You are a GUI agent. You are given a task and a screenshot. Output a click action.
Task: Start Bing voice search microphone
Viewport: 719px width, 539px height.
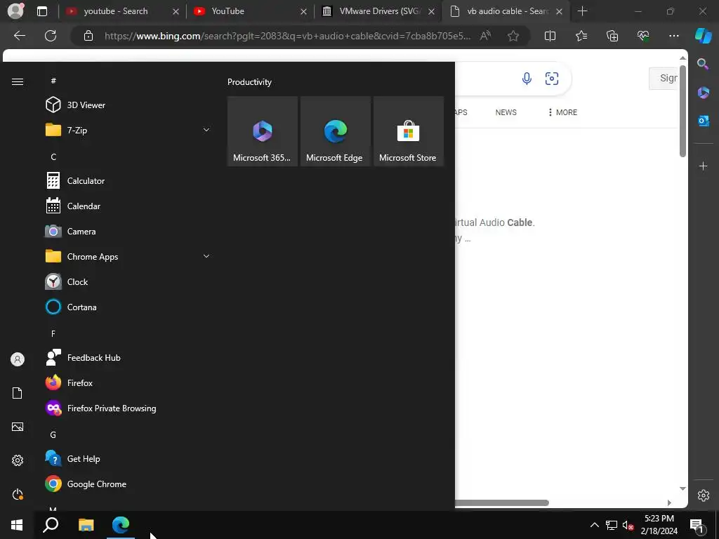(527, 79)
